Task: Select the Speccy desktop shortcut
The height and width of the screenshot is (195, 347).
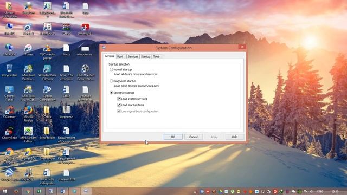Action: [x=28, y=175]
